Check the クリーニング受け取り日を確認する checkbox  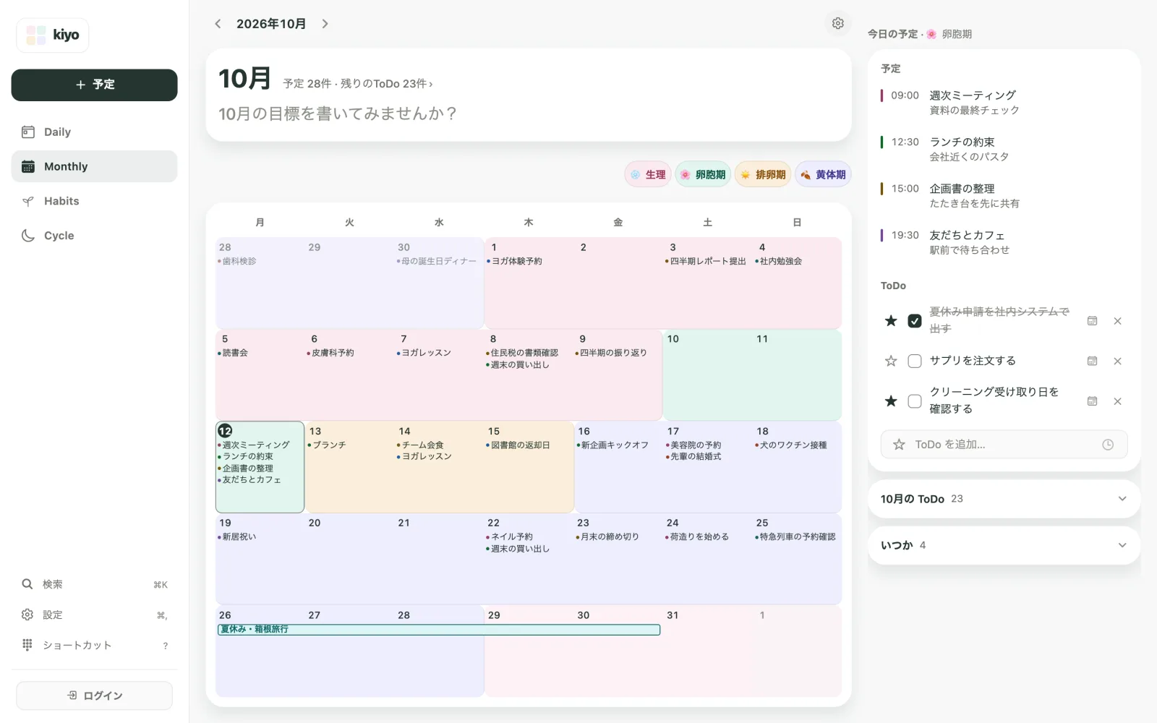[914, 401]
